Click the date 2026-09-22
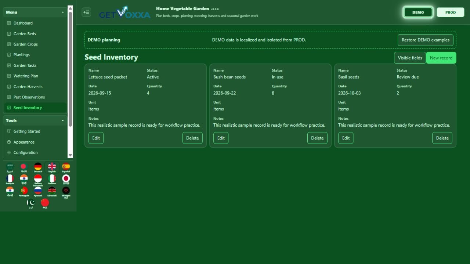Screen dimensions: 470x264 (x=224, y=93)
